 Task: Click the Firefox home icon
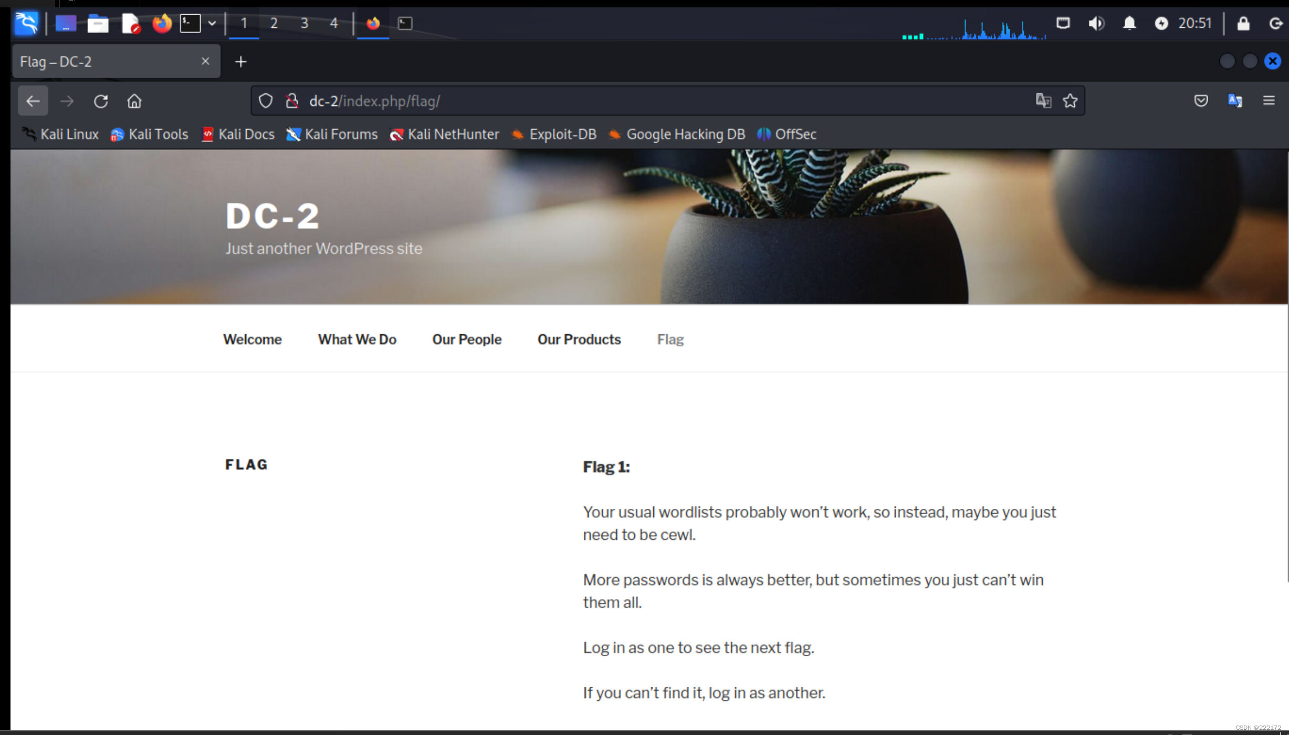pos(134,101)
